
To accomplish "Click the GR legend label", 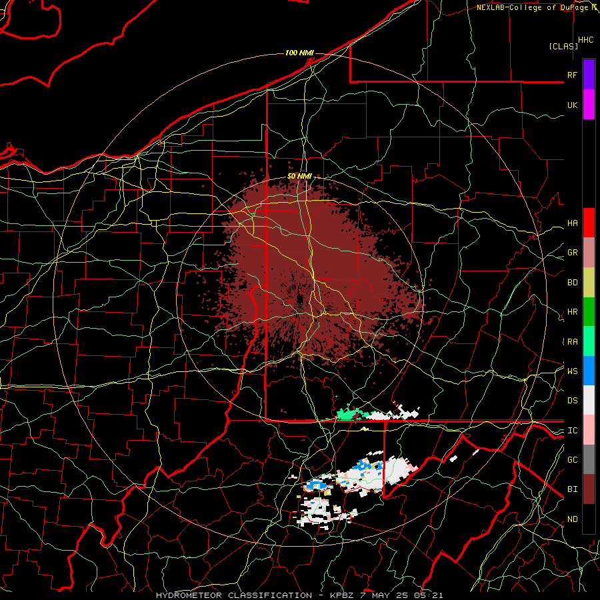I will tap(572, 253).
